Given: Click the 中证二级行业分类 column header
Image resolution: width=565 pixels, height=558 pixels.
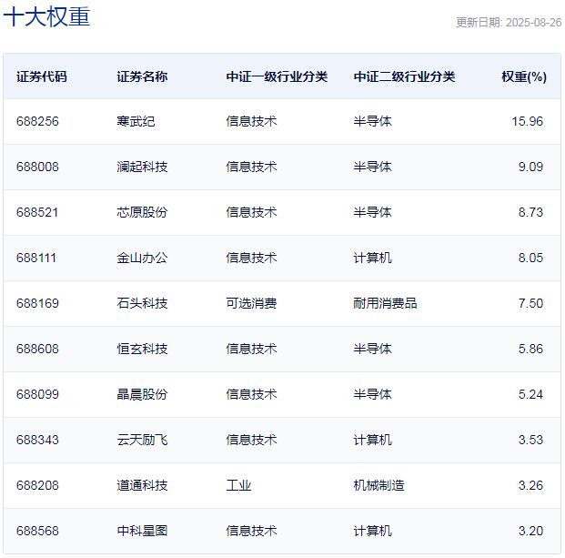Looking at the screenshot, I should (x=404, y=76).
